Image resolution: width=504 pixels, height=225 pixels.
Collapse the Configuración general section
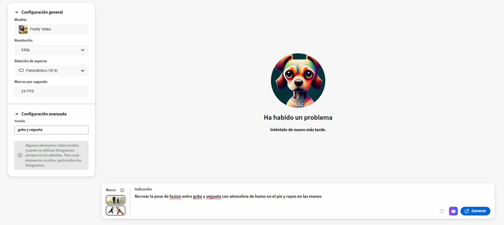point(17,12)
